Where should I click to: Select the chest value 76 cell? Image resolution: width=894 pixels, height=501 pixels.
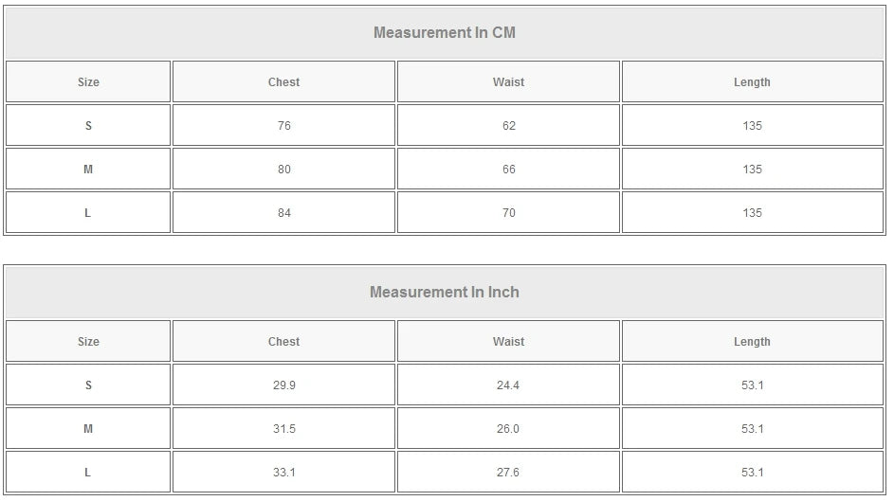tap(283, 126)
